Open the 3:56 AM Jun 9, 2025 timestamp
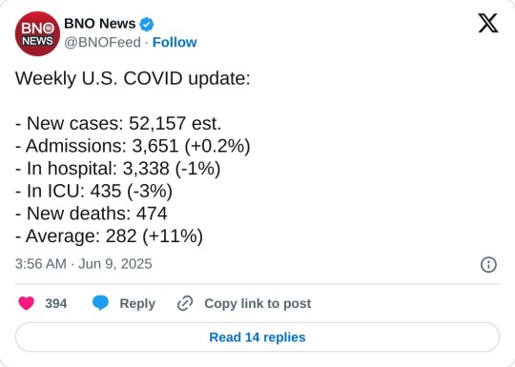 (83, 264)
